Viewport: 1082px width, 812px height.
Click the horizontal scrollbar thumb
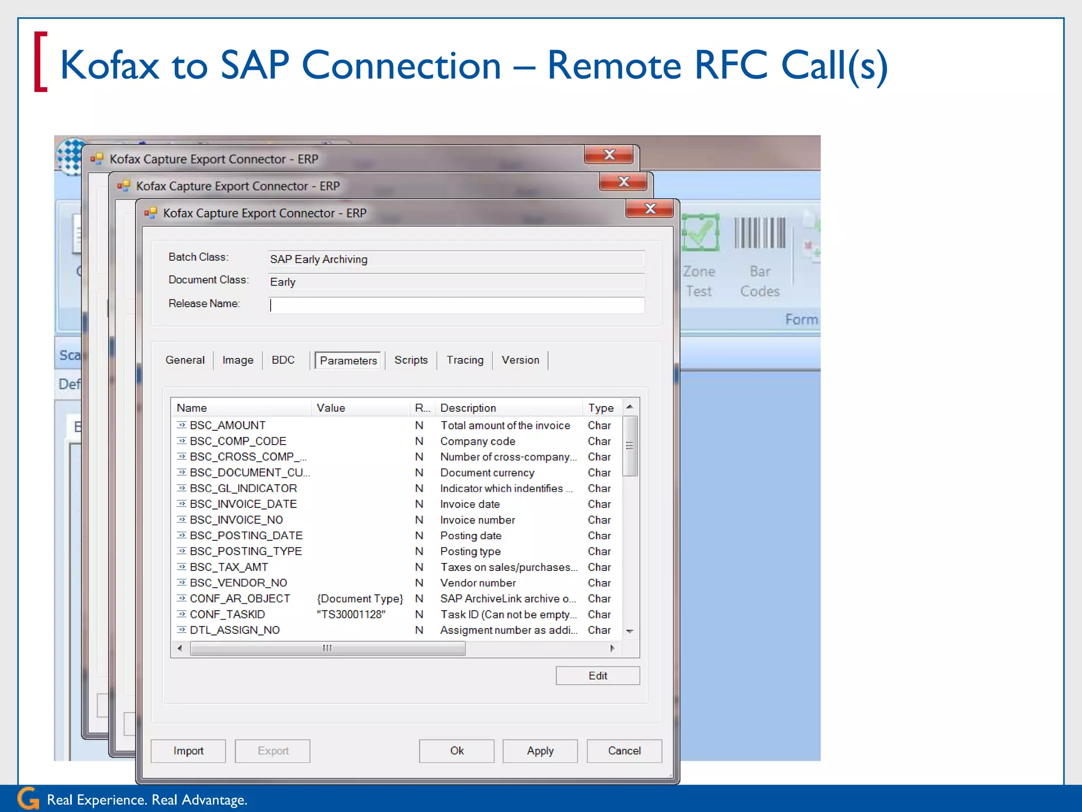[328, 648]
